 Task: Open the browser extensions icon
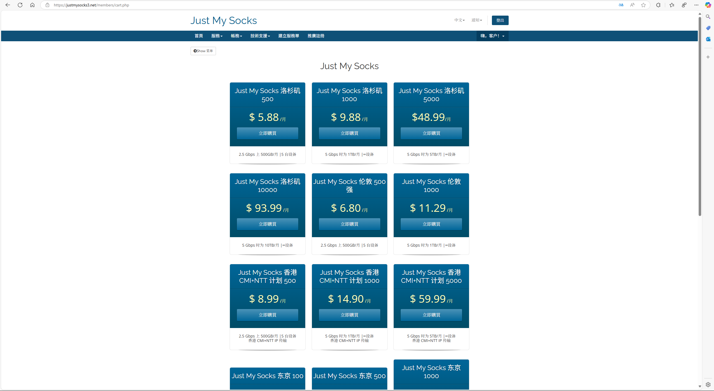(x=658, y=5)
